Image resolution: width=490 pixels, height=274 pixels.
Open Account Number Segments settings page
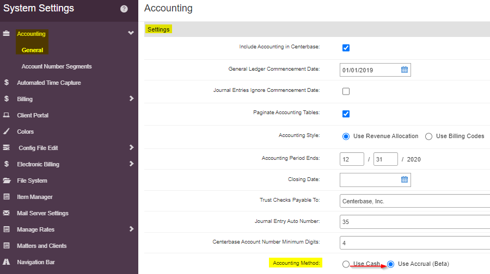[57, 66]
